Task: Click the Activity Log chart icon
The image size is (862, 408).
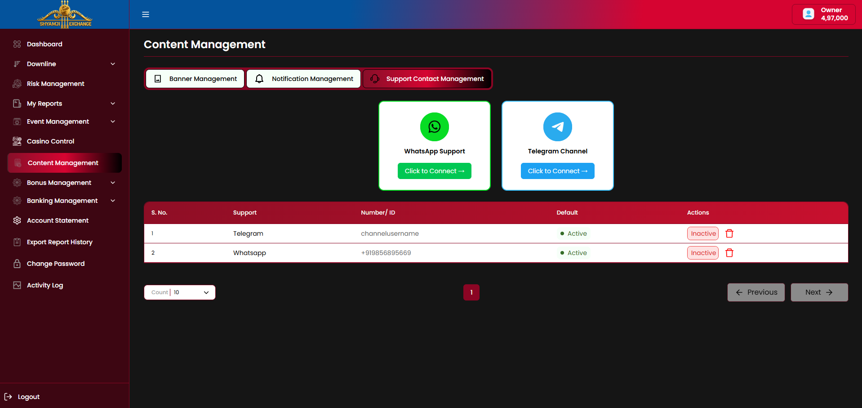Action: 17,285
